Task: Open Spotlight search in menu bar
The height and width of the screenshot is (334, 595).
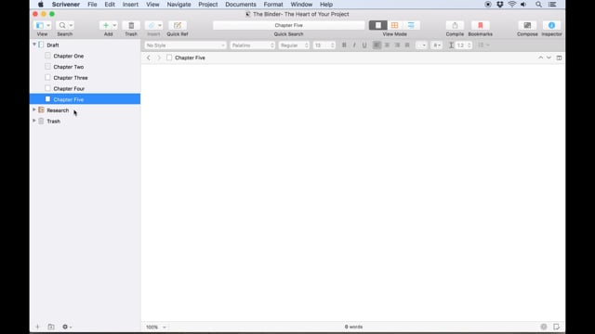Action: tap(538, 5)
